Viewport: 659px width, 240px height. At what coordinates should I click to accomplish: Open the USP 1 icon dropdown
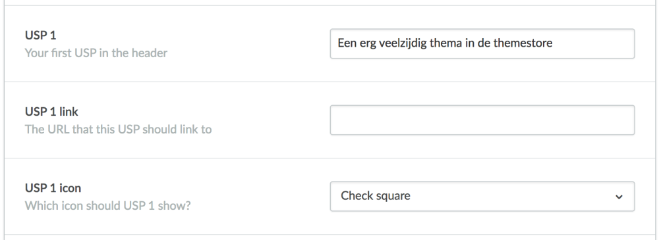(x=482, y=197)
